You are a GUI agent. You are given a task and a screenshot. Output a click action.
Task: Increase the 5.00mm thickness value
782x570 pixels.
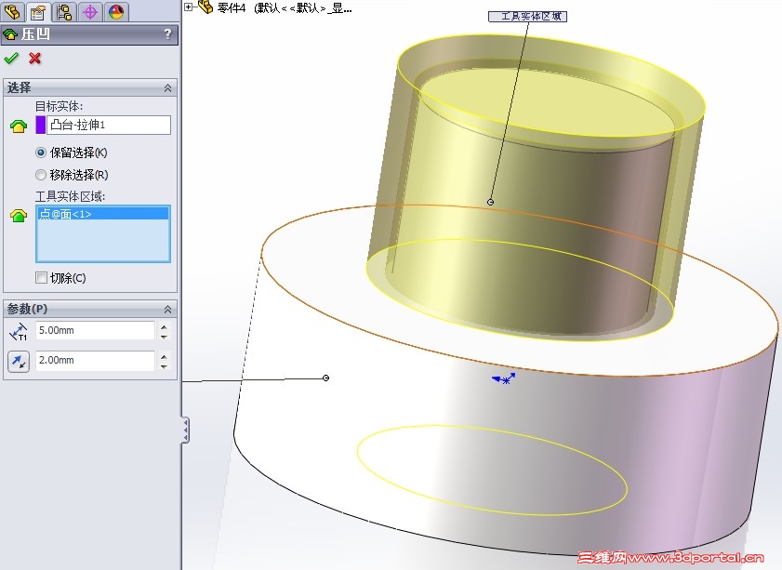pos(164,326)
